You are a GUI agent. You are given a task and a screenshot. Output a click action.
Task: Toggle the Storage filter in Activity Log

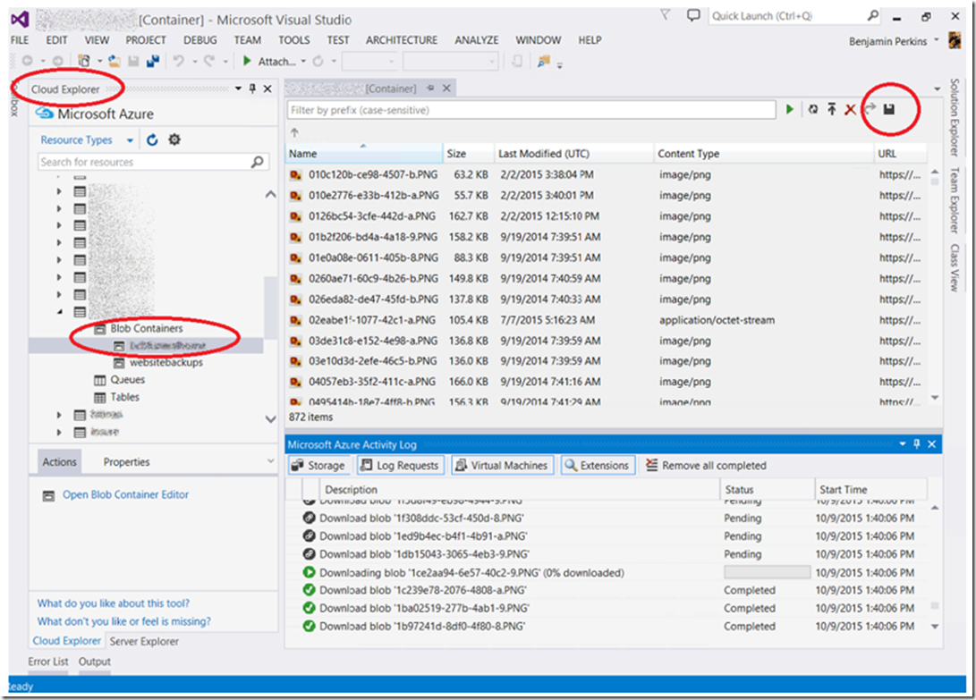tap(318, 466)
